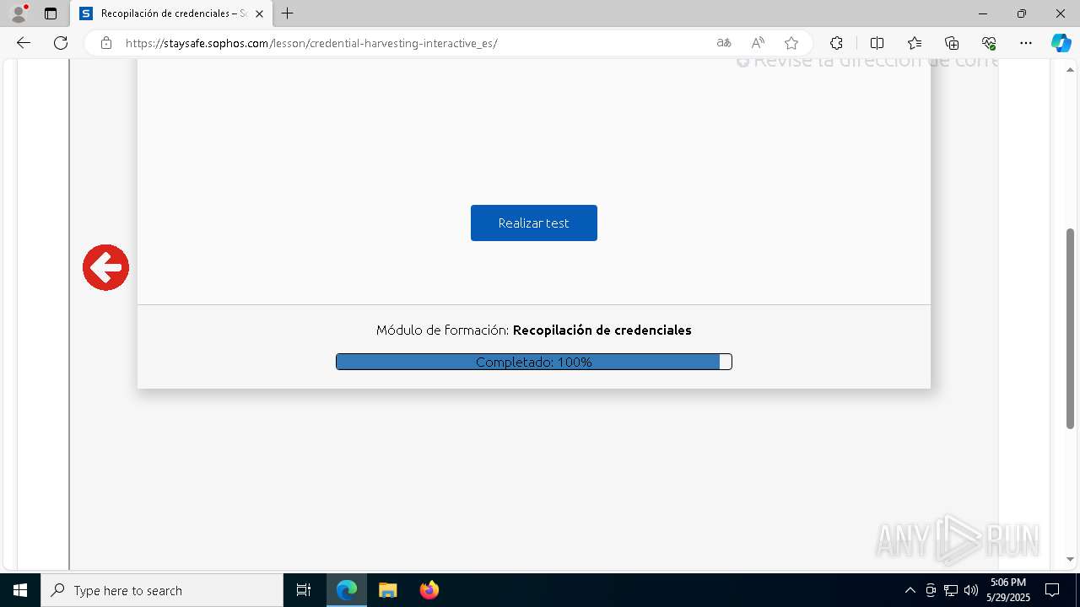The height and width of the screenshot is (607, 1080).
Task: Open Task View on the taskbar
Action: tap(304, 590)
